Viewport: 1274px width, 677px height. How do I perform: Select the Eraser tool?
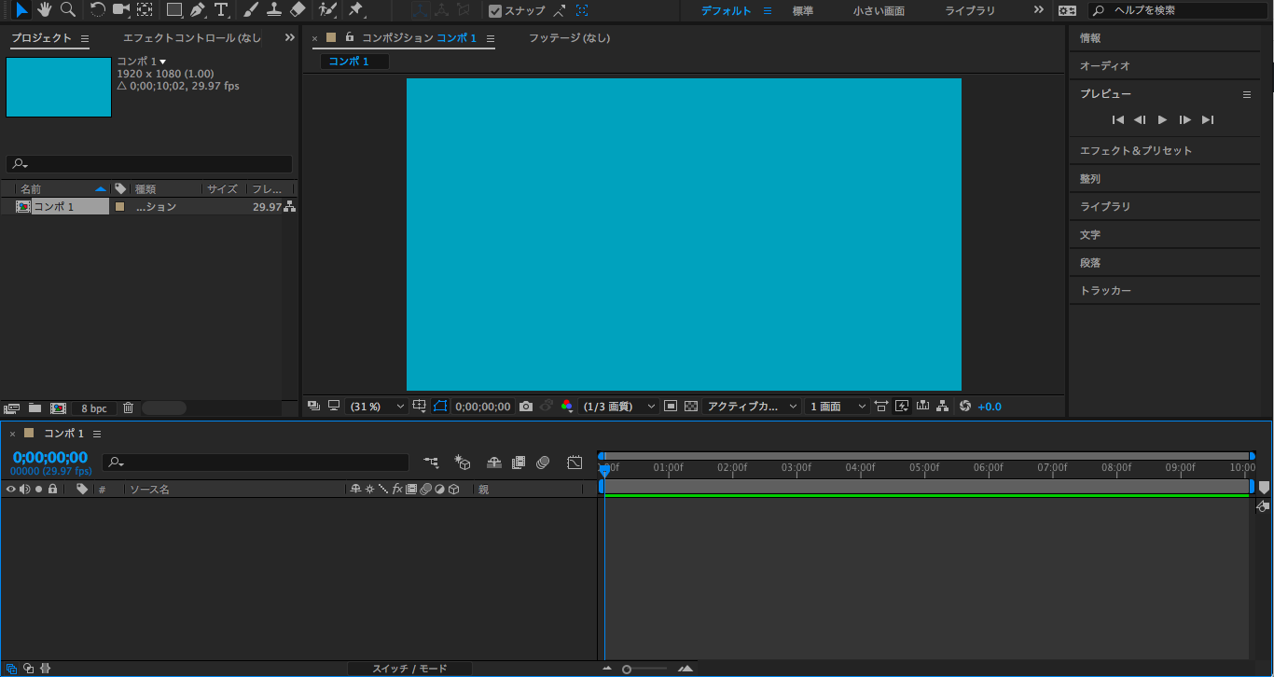(x=298, y=10)
